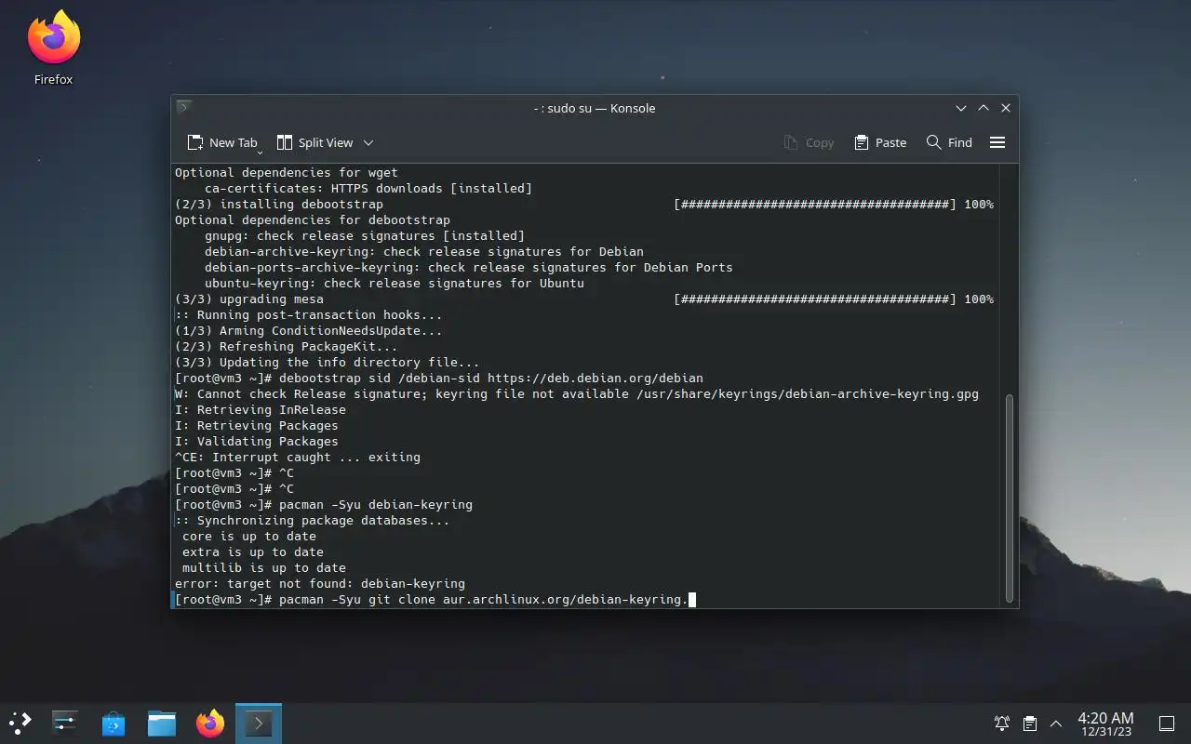Close the Konsole window
1191x744 pixels.
1006,108
